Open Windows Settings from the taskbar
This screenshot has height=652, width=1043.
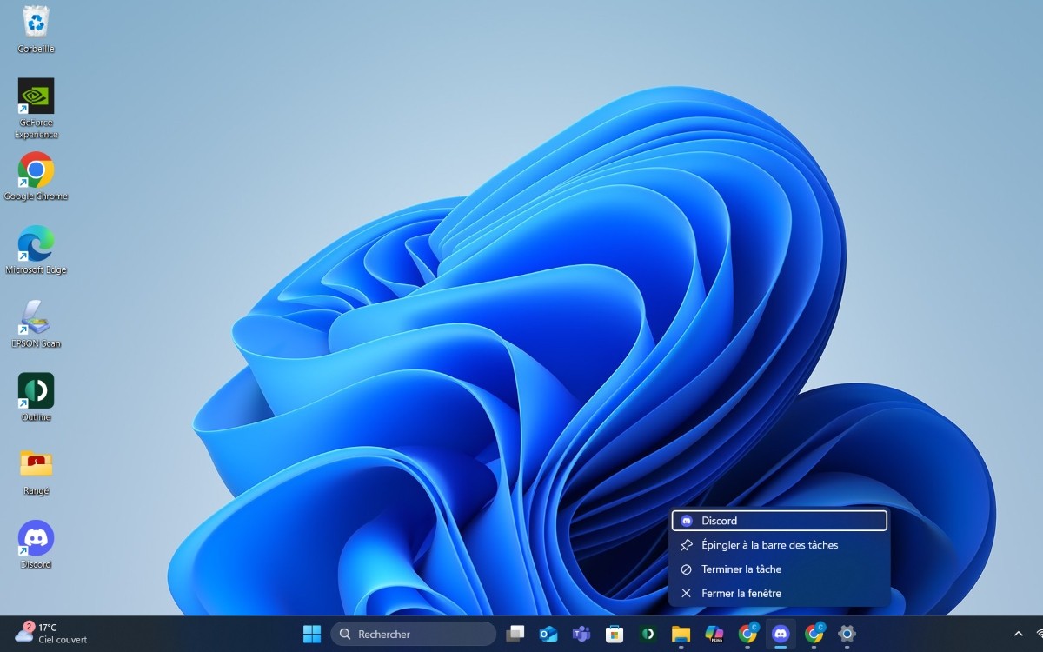[x=846, y=635]
